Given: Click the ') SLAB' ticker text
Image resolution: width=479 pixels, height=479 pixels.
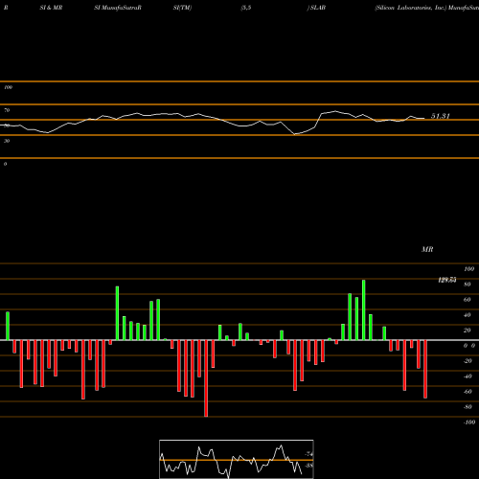Looking at the screenshot, I should (316, 8).
